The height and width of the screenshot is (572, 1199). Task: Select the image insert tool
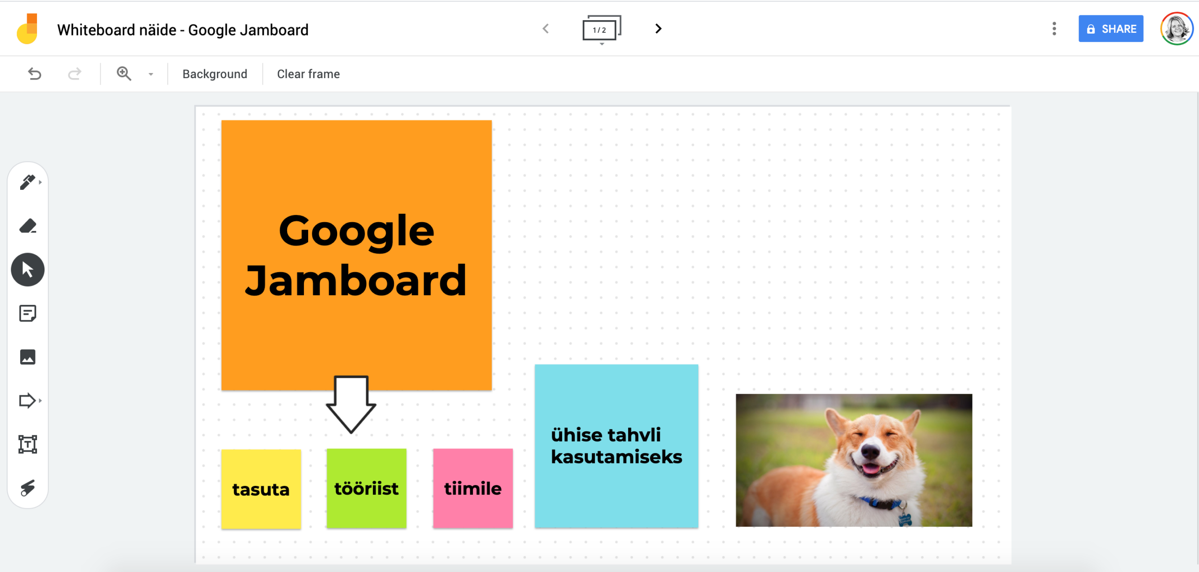point(27,357)
